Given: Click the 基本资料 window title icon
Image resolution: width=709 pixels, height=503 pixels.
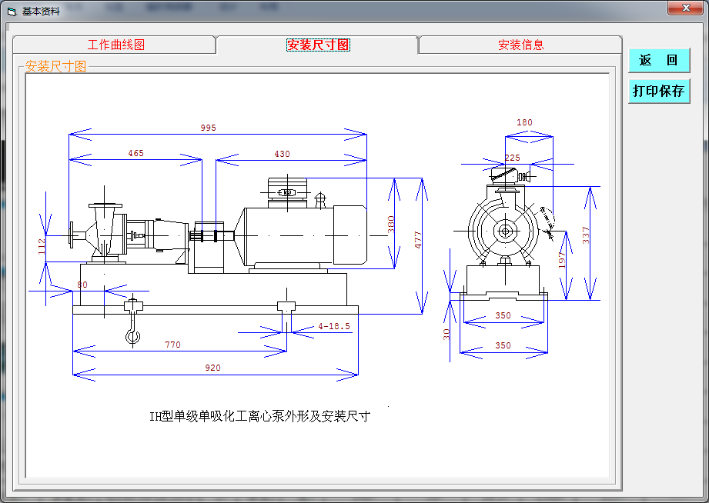Looking at the screenshot, I should pyautogui.click(x=12, y=12).
